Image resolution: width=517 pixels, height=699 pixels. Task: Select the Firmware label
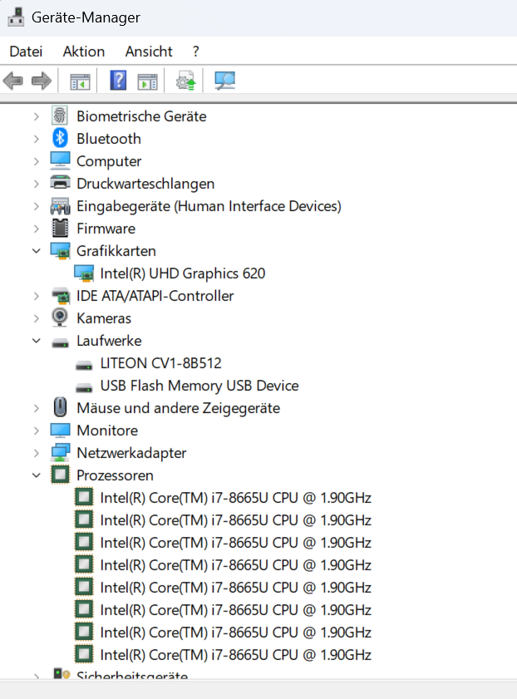point(106,229)
